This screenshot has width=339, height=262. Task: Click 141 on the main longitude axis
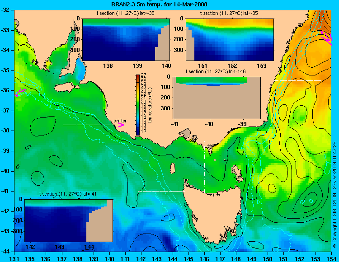point(125,259)
